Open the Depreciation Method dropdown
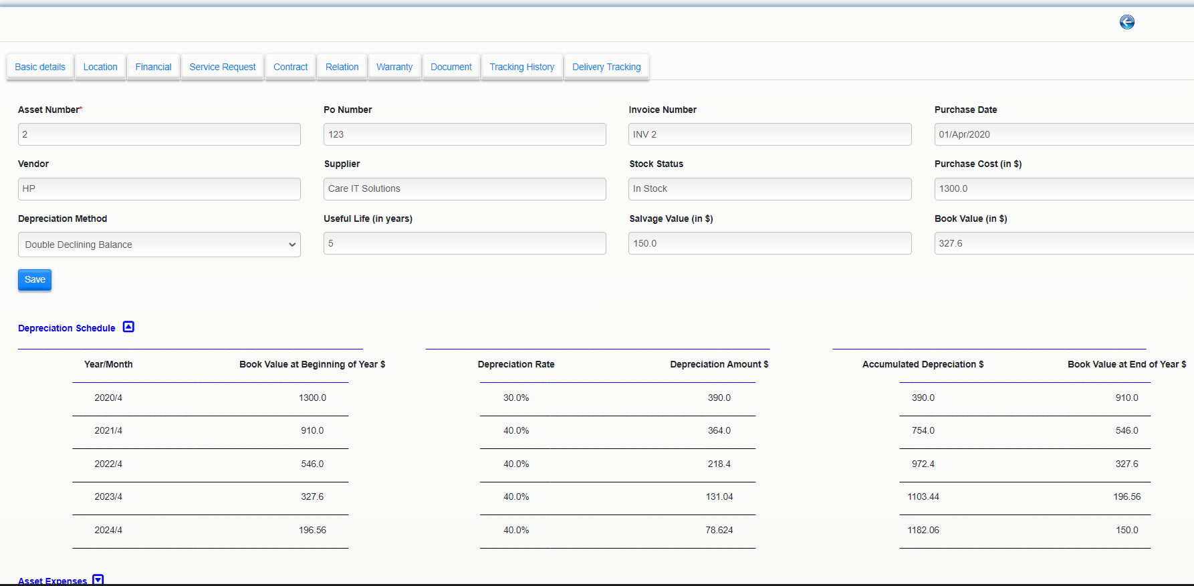The width and height of the screenshot is (1194, 586). pyautogui.click(x=159, y=245)
